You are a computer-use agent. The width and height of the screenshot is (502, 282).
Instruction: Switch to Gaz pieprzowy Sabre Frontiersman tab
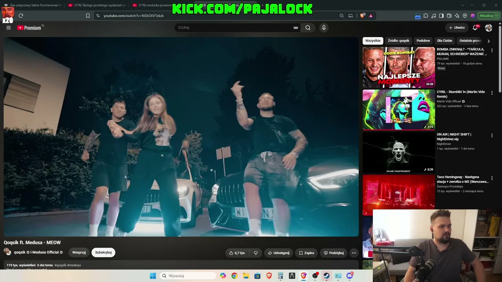coord(32,5)
